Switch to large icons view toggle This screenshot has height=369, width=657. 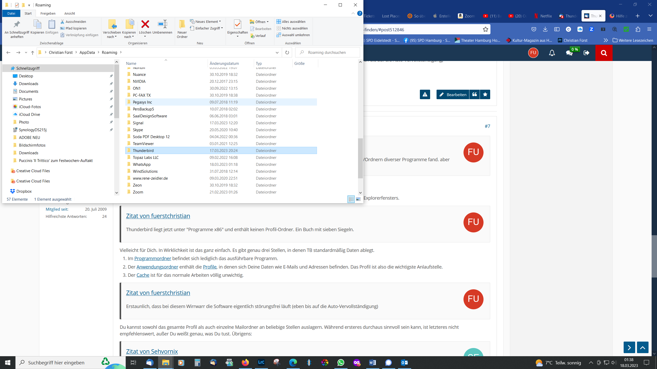pyautogui.click(x=358, y=199)
